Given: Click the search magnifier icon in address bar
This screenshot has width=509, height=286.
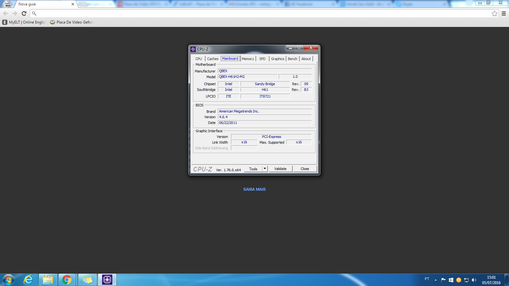Looking at the screenshot, I should (34, 13).
